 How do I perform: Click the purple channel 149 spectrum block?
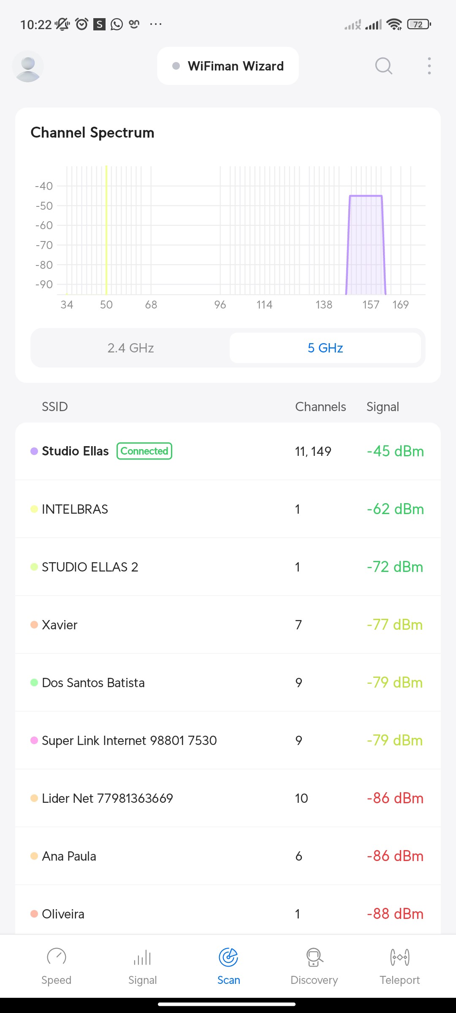pyautogui.click(x=366, y=245)
